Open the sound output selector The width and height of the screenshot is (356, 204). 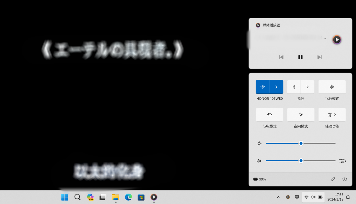(343, 161)
